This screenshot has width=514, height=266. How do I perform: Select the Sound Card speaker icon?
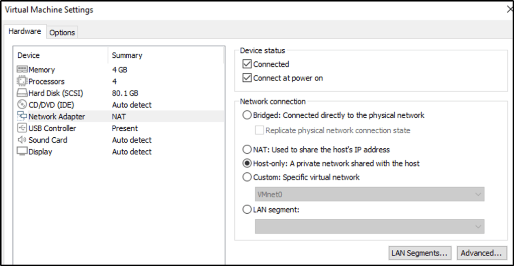[22, 140]
